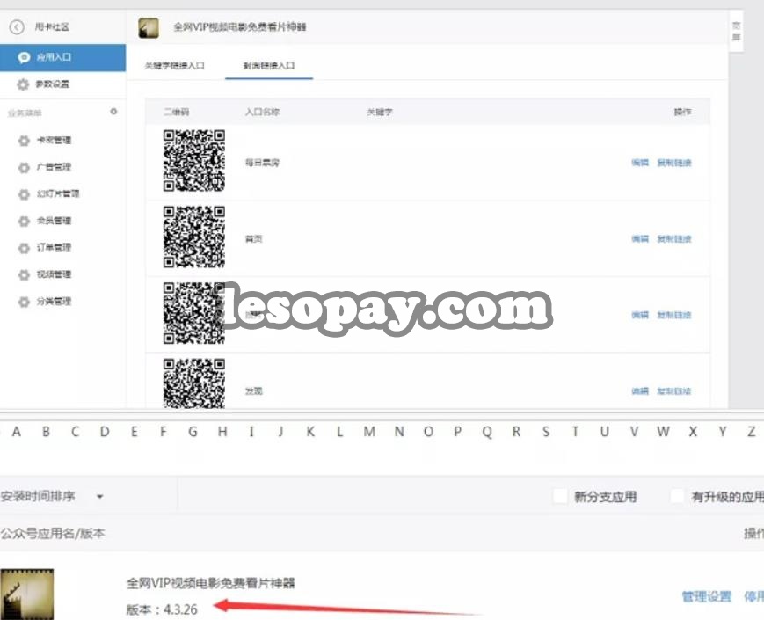Open 会员管理 menu item
The image size is (764, 620).
pos(54,221)
